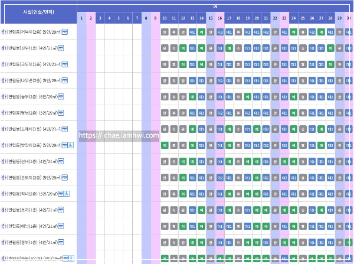Select green 예 on the 30th for 흥부(1층)
This screenshot has height=264, width=354.
(x=349, y=243)
